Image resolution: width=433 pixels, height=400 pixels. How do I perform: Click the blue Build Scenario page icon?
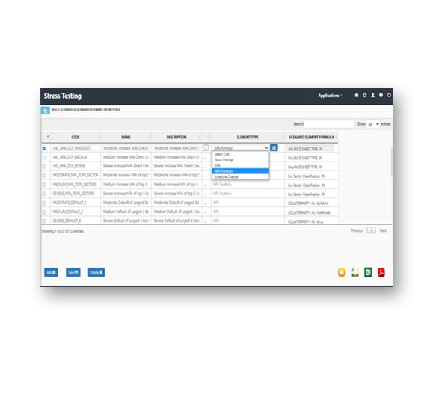coord(46,110)
